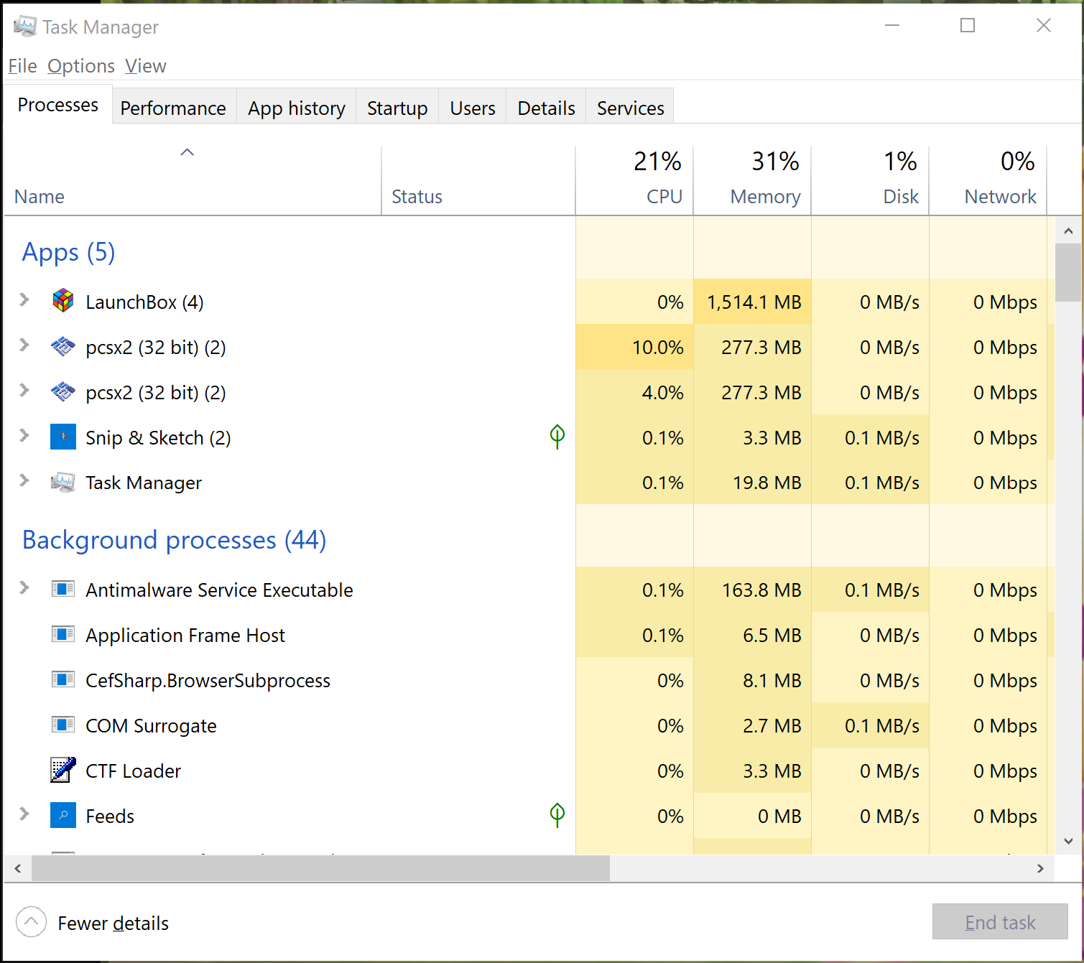Select the Application Frame Host name
The width and height of the screenshot is (1084, 963).
[x=185, y=636]
